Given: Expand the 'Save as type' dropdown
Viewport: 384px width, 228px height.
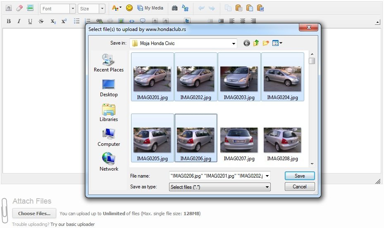Looking at the screenshot, I should (x=267, y=187).
